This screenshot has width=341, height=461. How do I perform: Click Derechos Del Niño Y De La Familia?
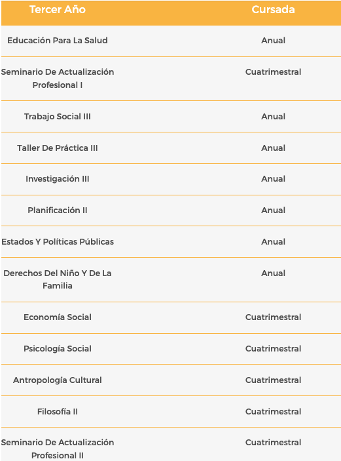[58, 279]
